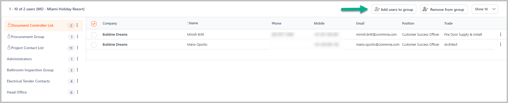Open options menu for Project Contact List
The height and width of the screenshot is (103, 508).
(x=77, y=48)
